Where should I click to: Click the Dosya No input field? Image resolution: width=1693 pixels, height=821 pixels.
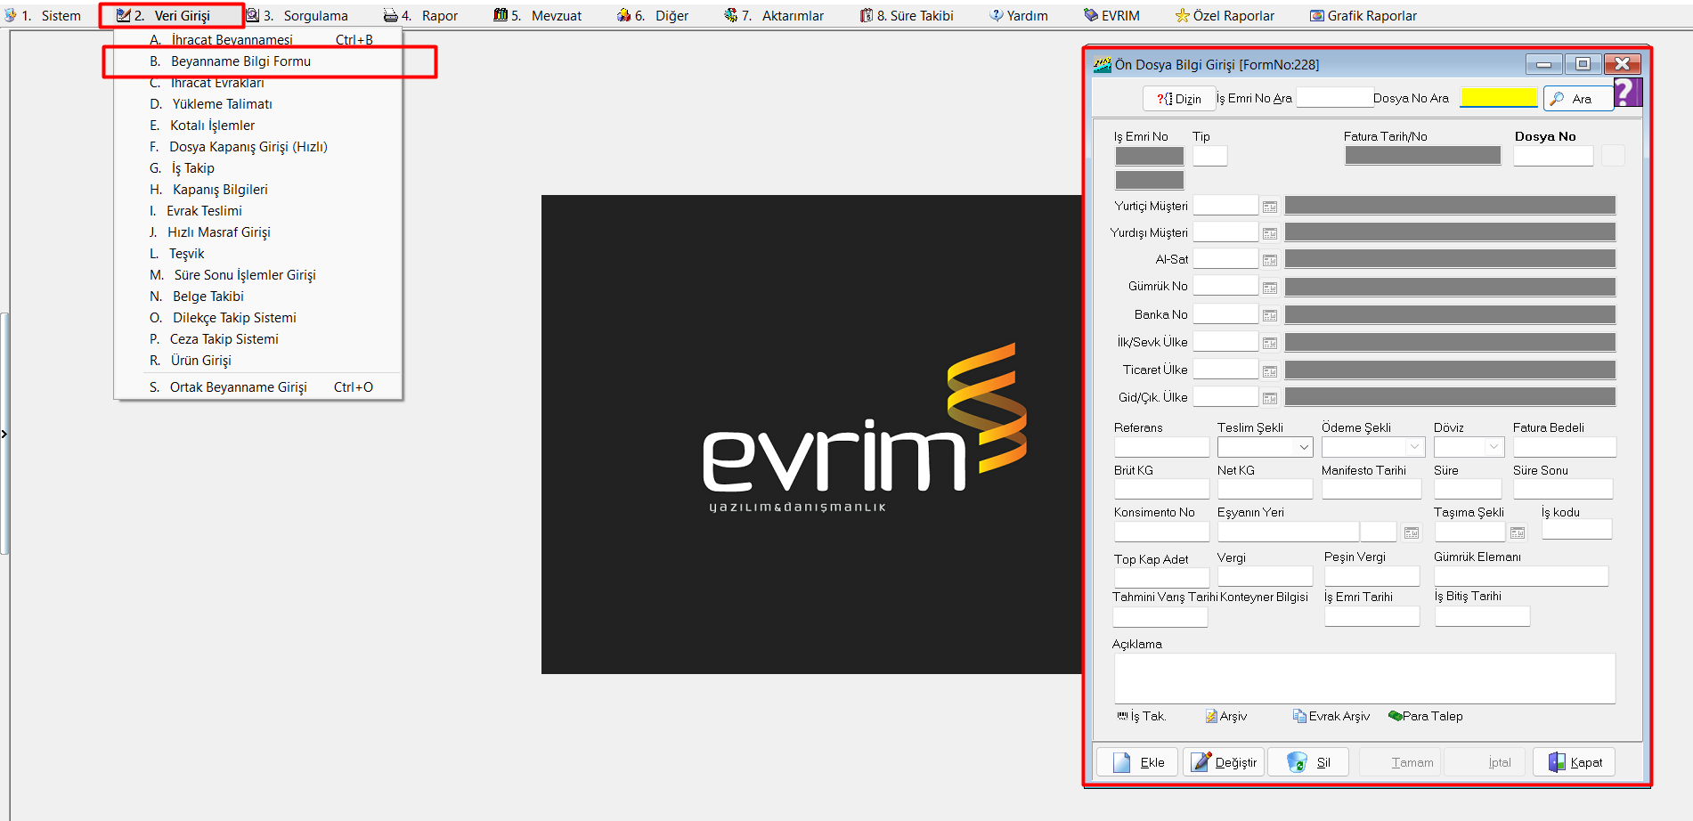tap(1553, 156)
